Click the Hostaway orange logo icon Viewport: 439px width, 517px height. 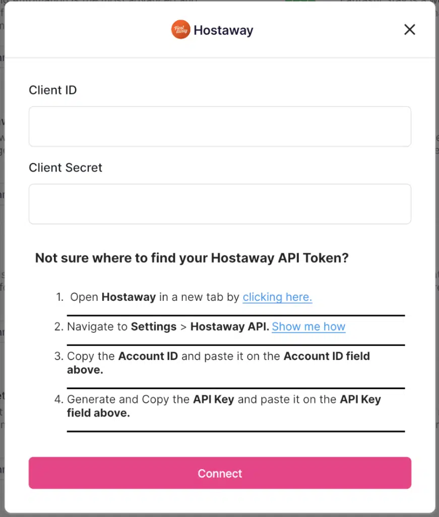click(x=180, y=30)
